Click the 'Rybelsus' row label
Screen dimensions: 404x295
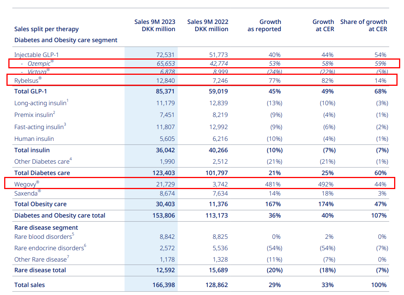click(x=28, y=80)
